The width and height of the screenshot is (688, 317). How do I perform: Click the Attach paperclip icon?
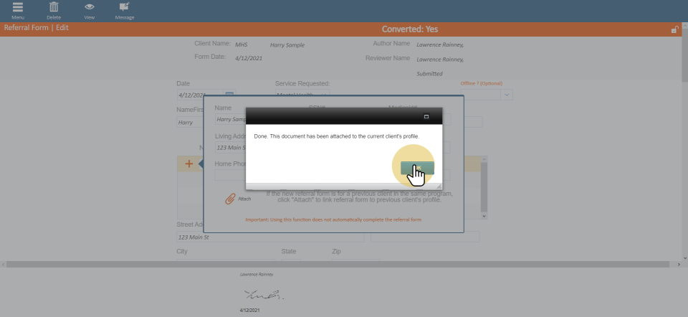230,199
